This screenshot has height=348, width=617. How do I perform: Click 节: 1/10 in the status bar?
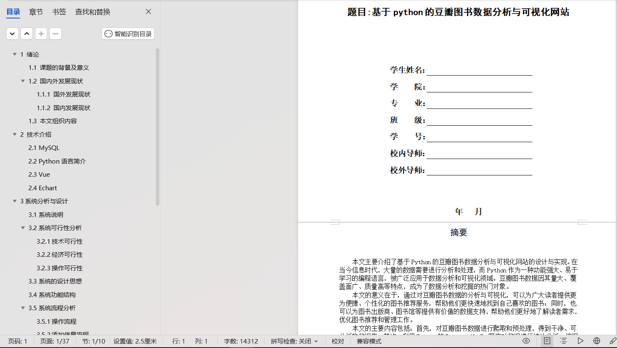click(94, 341)
